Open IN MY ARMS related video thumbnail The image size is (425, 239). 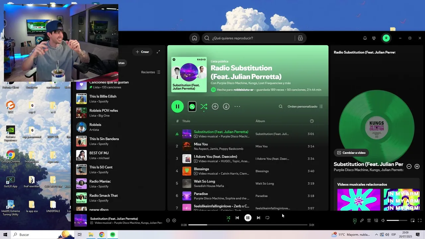click(x=402, y=199)
